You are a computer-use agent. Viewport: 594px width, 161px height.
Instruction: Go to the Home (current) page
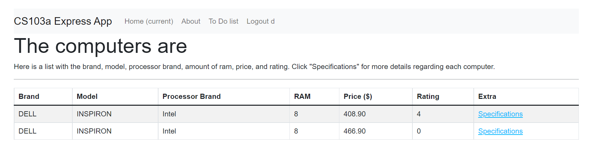point(148,21)
